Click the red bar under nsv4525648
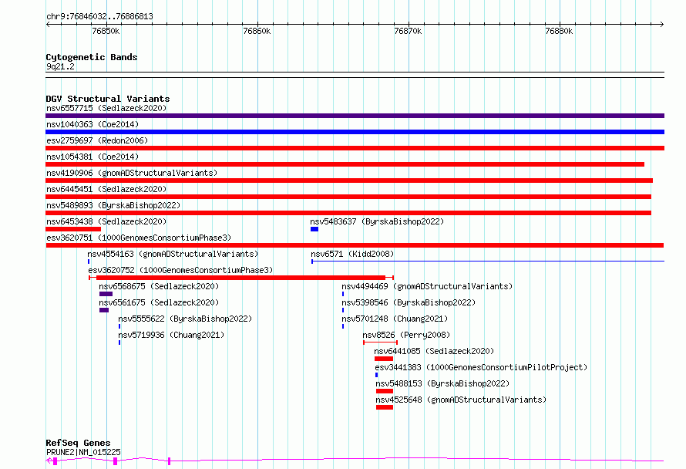Screen dimensions: 686x469 click(x=385, y=407)
